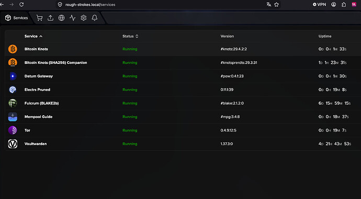Viewport: 361px width, 199px height.
Task: Reload the page with browser refresh button
Action: [21, 4]
